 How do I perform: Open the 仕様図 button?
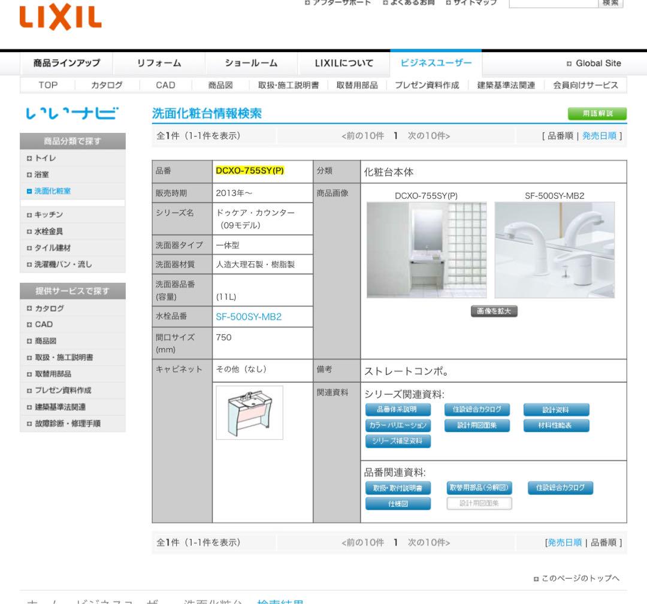398,504
